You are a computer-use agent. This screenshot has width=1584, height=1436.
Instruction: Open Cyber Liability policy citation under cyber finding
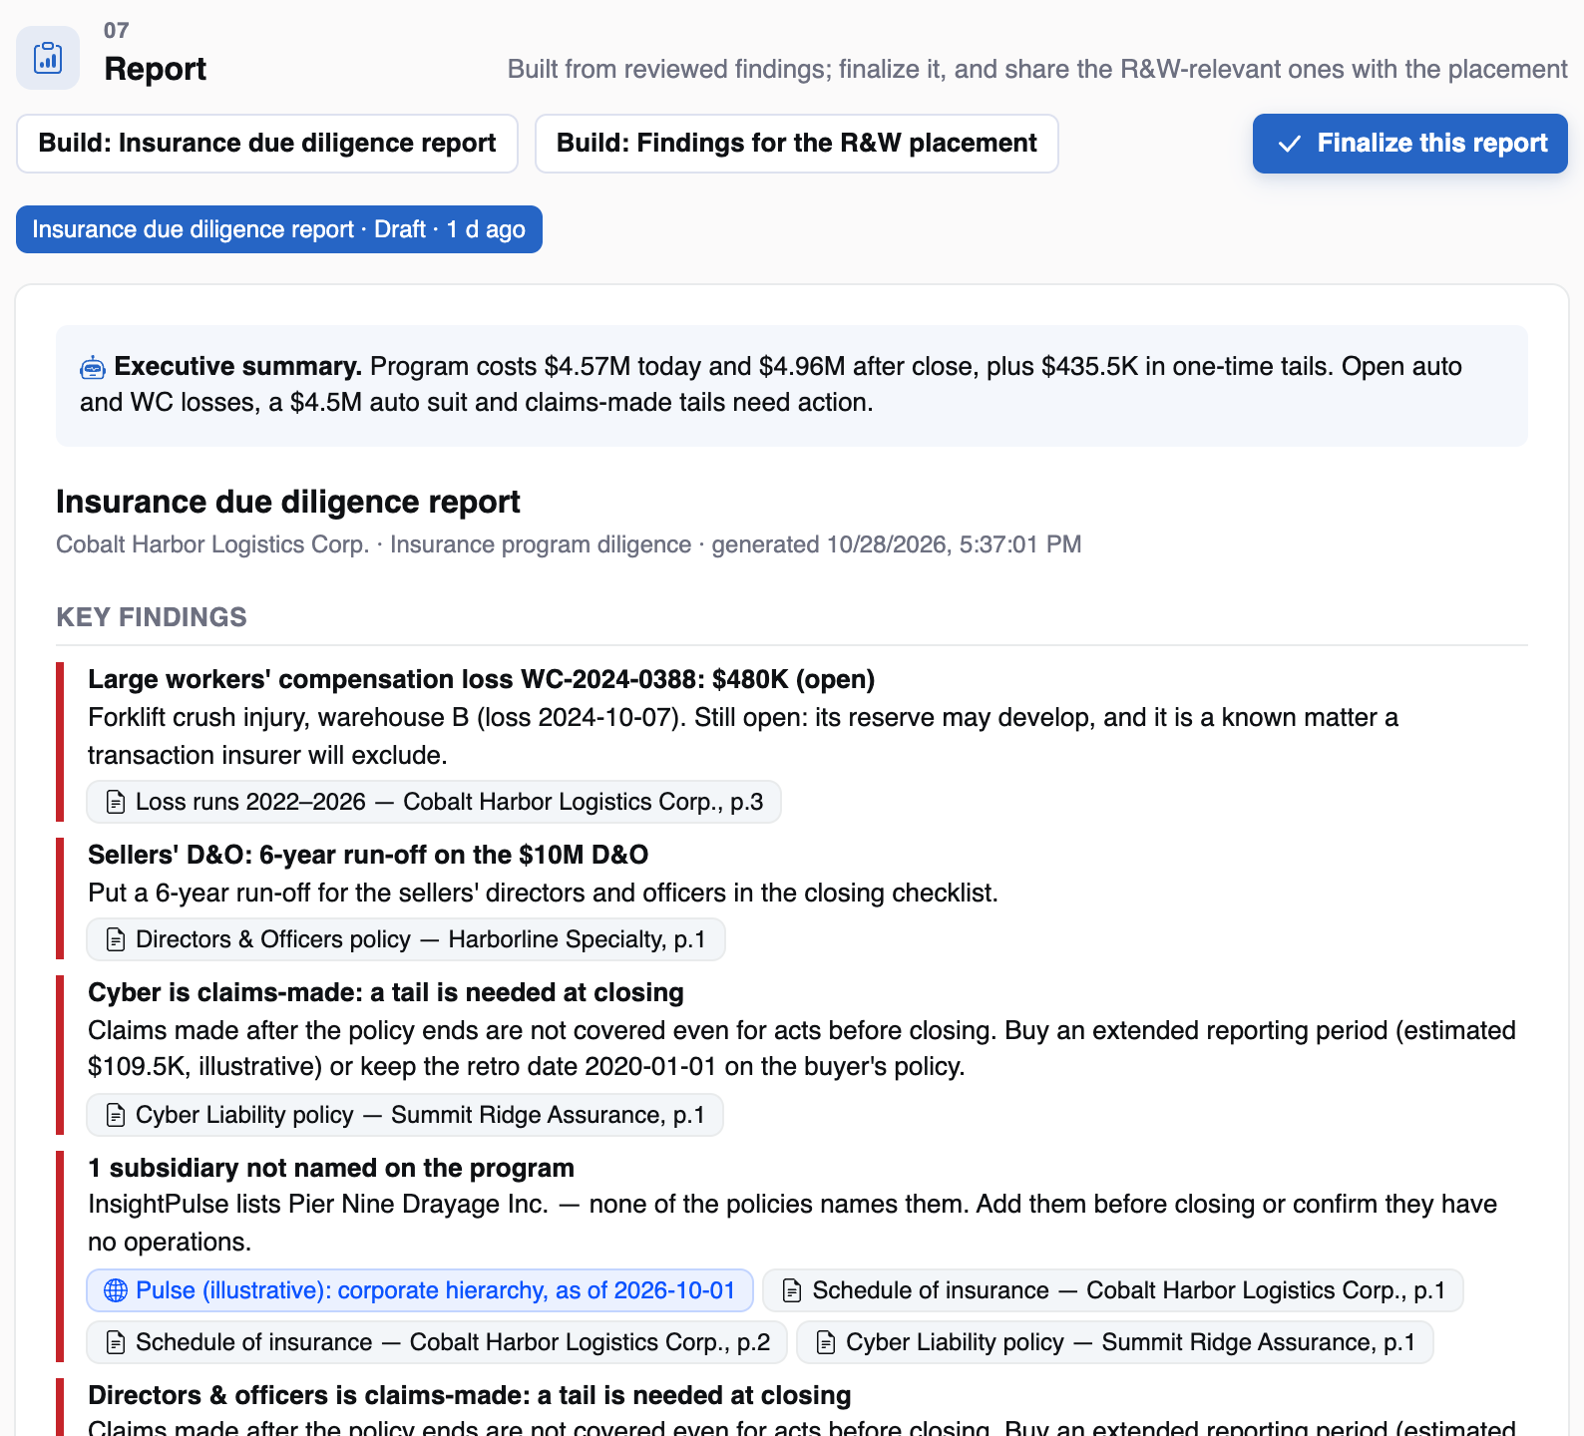pos(405,1115)
